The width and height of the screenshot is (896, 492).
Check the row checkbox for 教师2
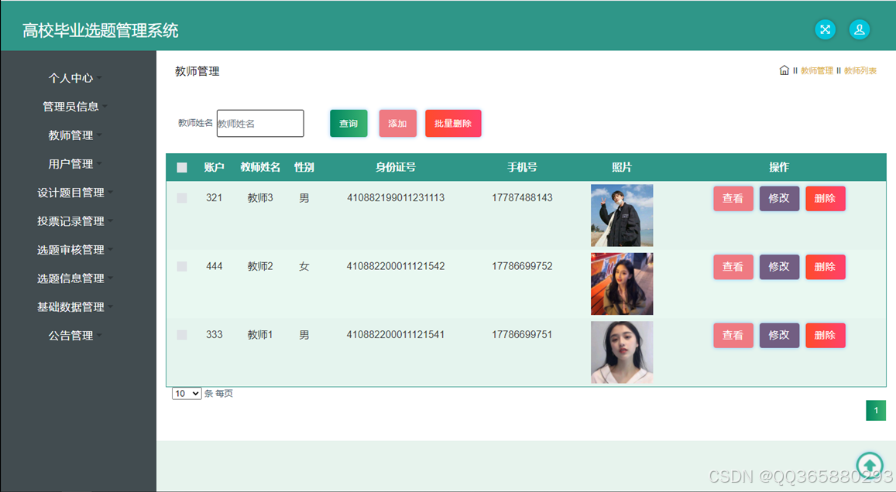click(x=181, y=266)
